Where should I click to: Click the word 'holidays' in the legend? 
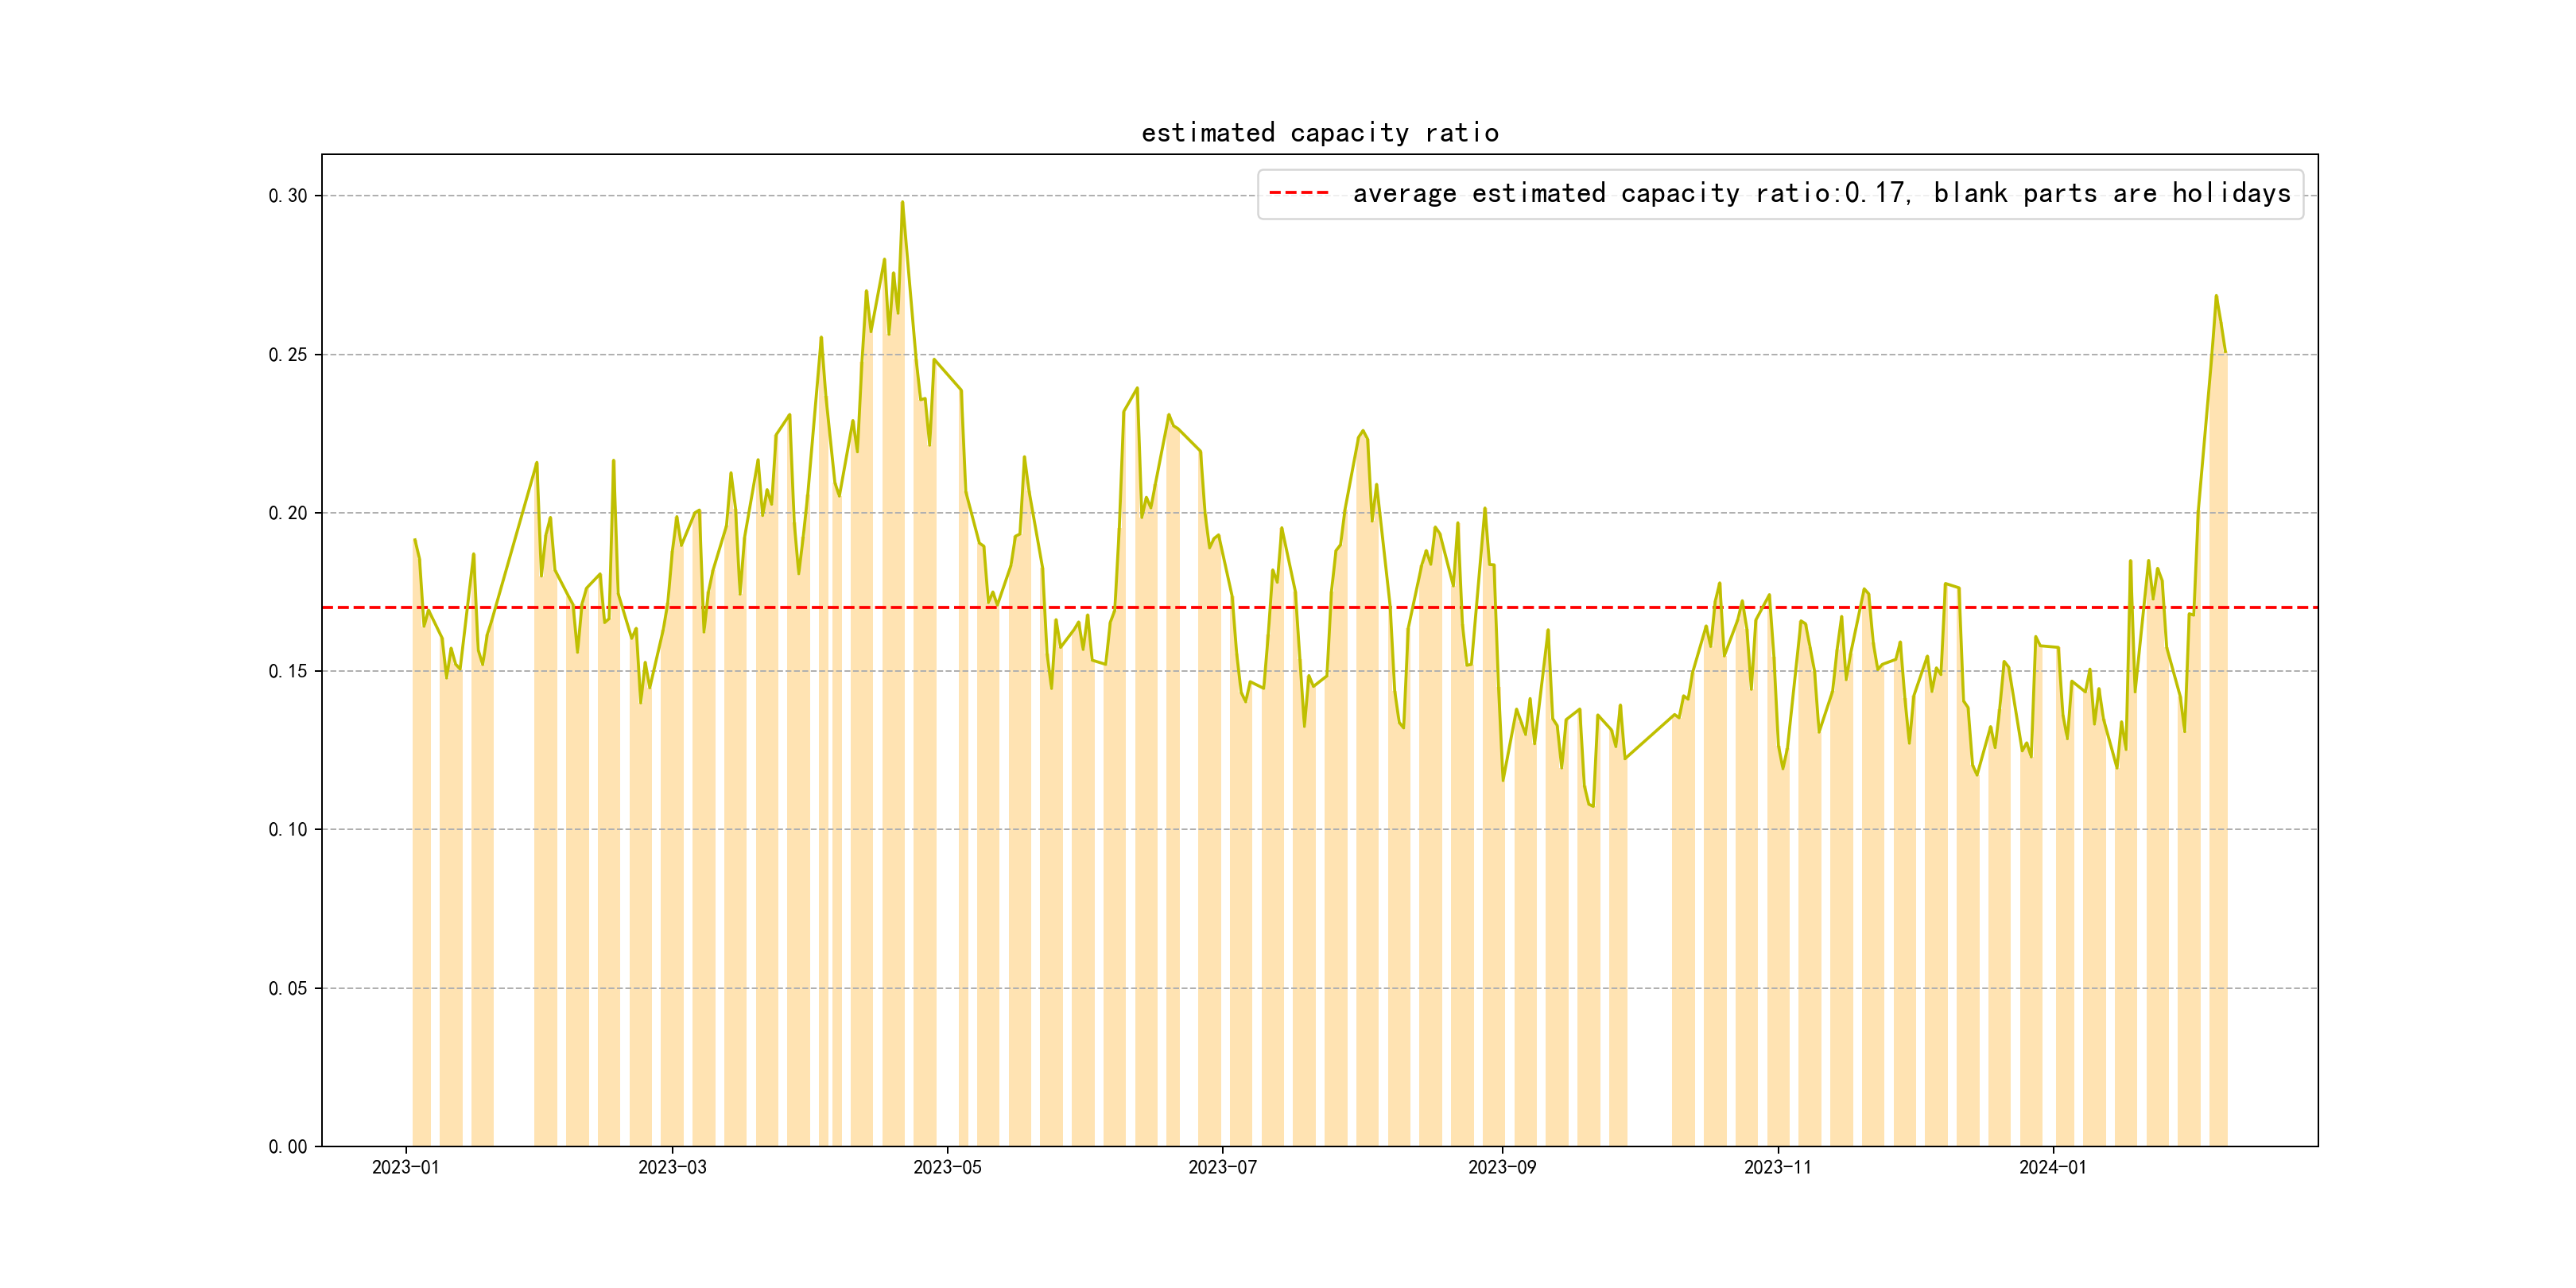click(x=2230, y=193)
